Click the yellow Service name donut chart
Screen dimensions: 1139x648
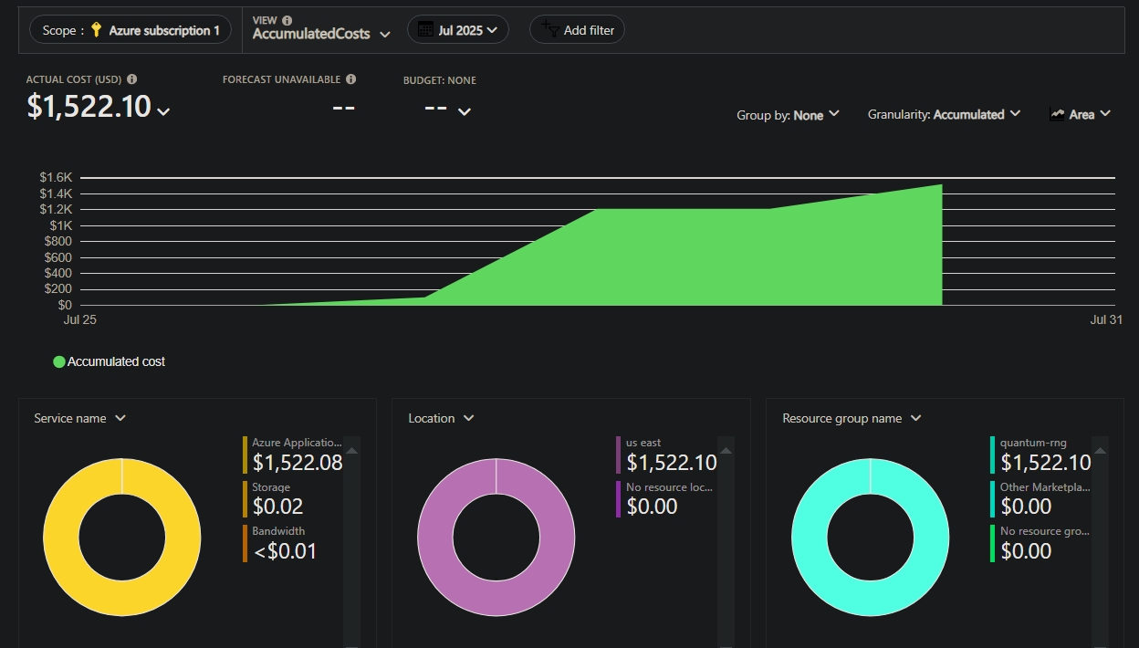121,537
